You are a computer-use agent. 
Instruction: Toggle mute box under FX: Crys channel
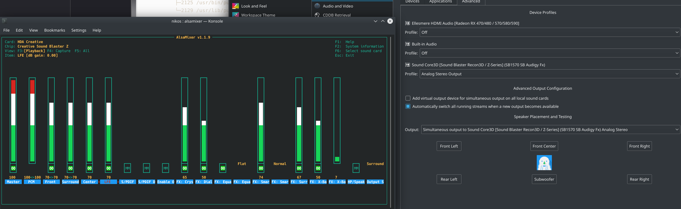coord(185,168)
